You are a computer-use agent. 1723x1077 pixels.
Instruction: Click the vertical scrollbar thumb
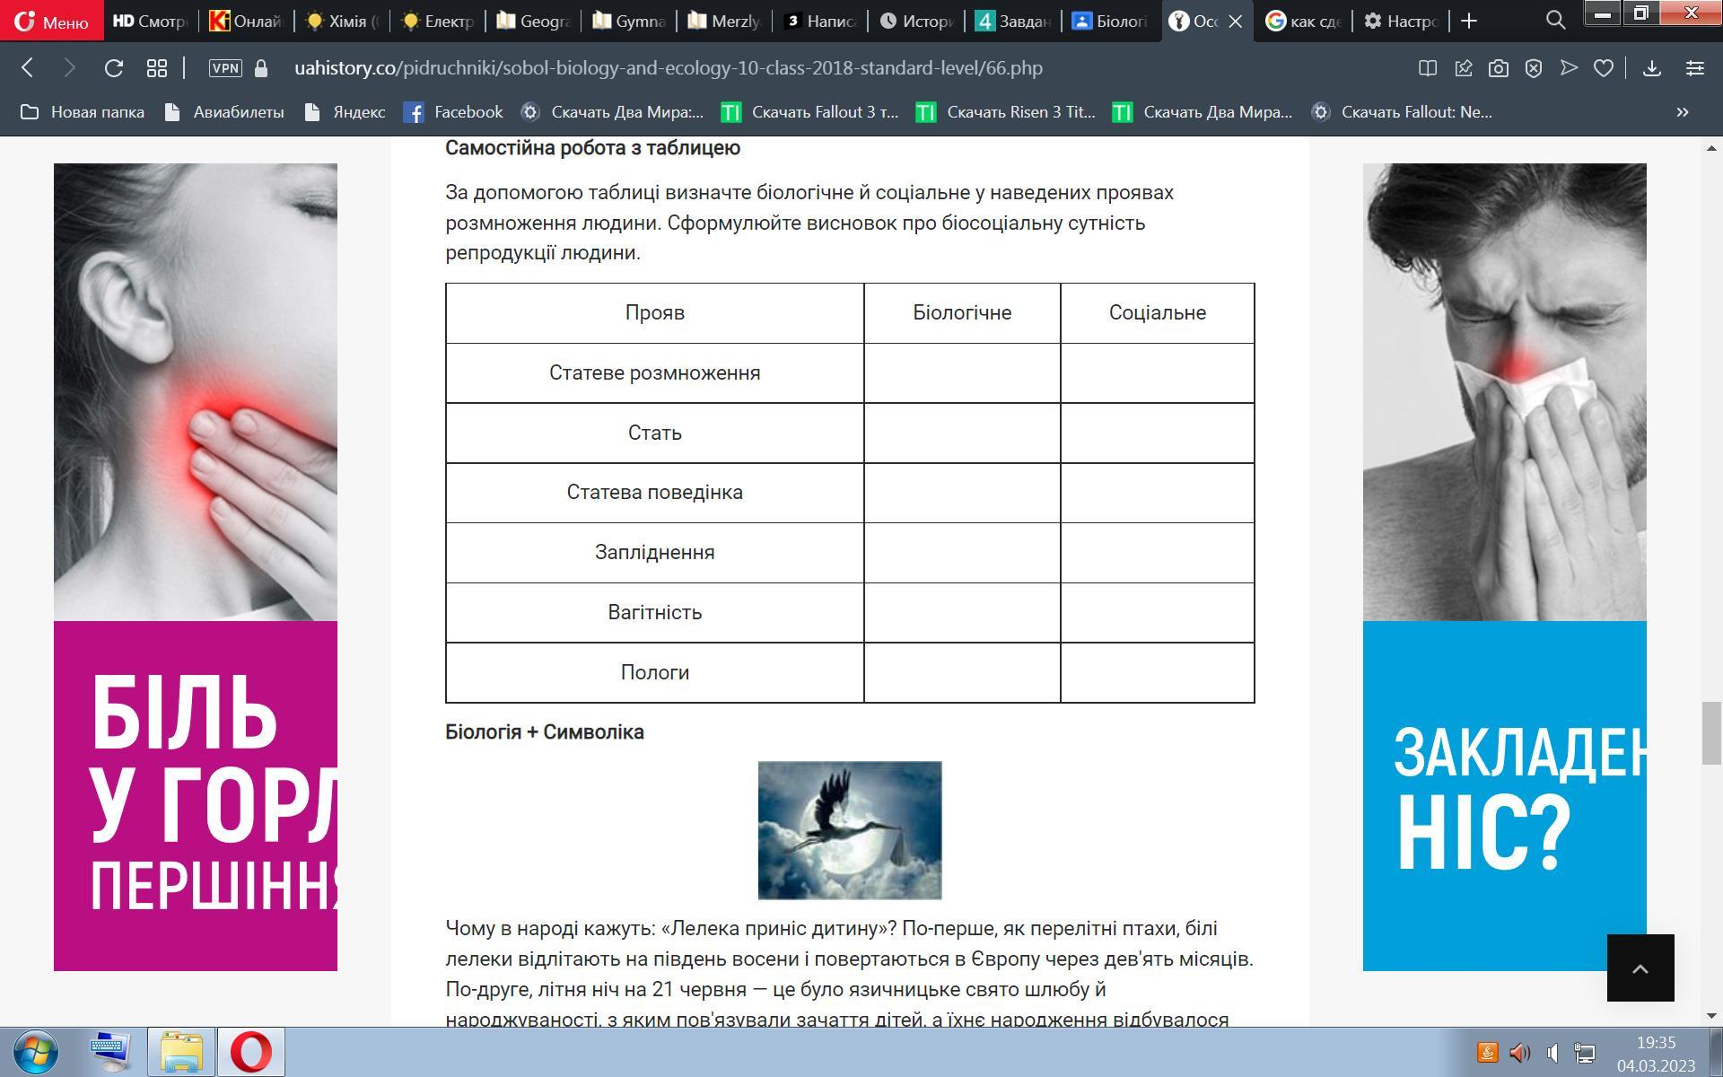[1711, 733]
